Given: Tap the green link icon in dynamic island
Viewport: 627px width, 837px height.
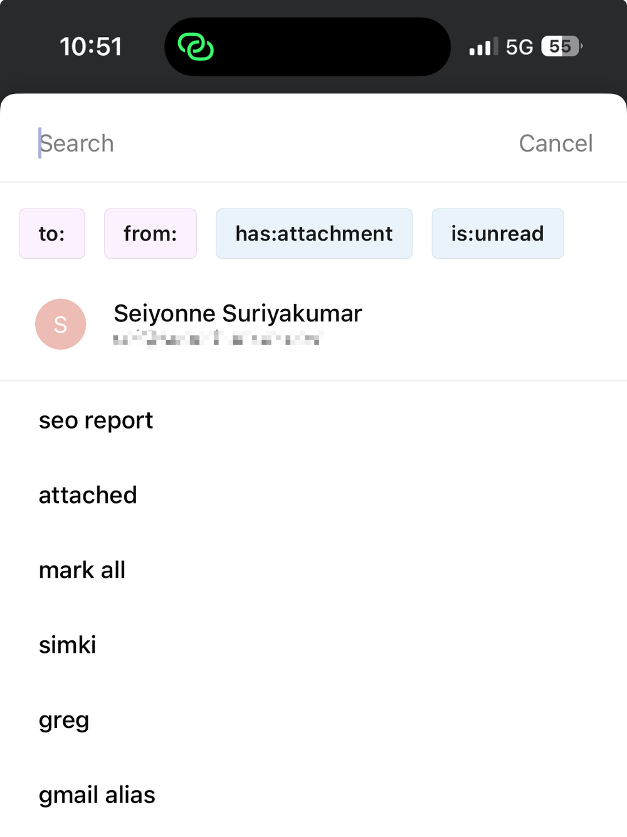Looking at the screenshot, I should pos(195,46).
